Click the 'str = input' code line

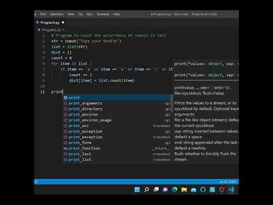[86, 41]
